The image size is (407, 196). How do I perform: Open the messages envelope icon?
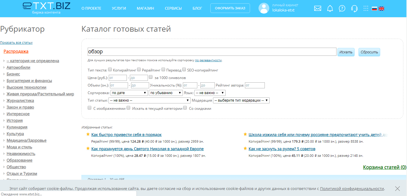click(318, 8)
